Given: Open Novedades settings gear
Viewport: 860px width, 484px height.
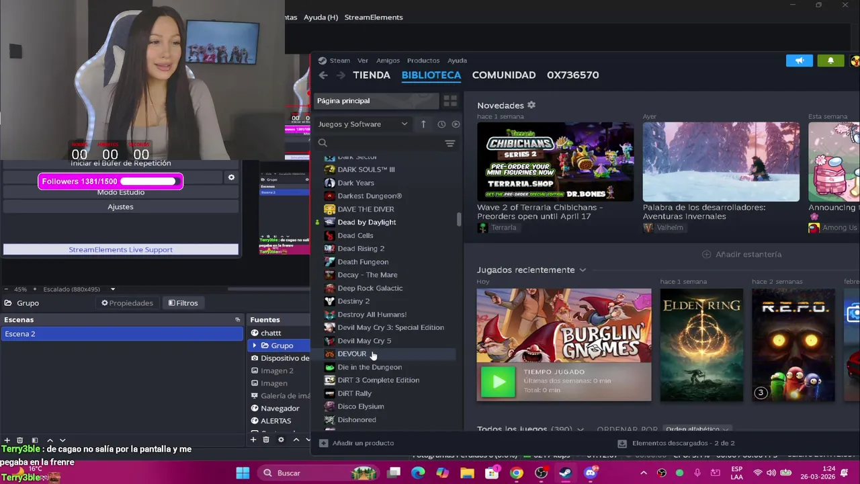Looking at the screenshot, I should [x=531, y=106].
